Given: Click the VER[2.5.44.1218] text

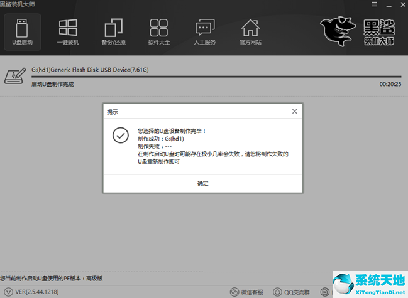Looking at the screenshot, I should pyautogui.click(x=37, y=292).
